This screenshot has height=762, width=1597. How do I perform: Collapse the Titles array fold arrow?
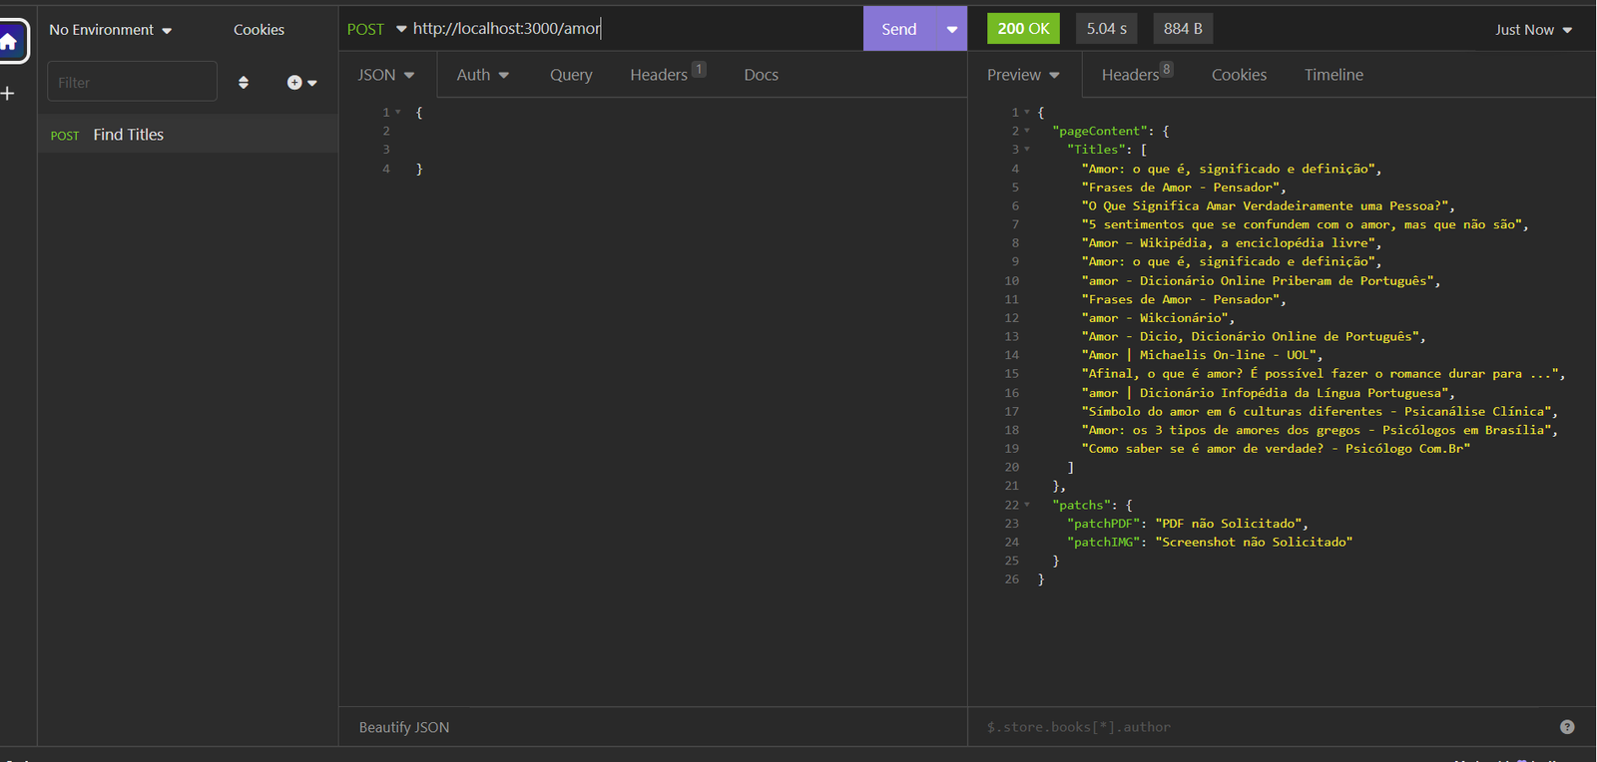point(1026,150)
